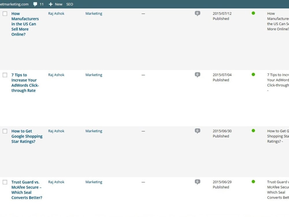Click comment count bubble for Trust Guard post
Image resolution: width=289 pixels, height=217 pixels.
point(197,182)
